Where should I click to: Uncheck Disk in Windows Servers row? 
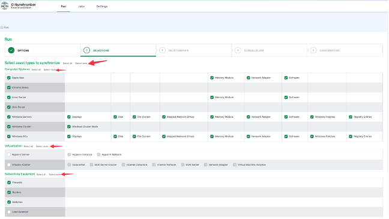click(x=115, y=117)
